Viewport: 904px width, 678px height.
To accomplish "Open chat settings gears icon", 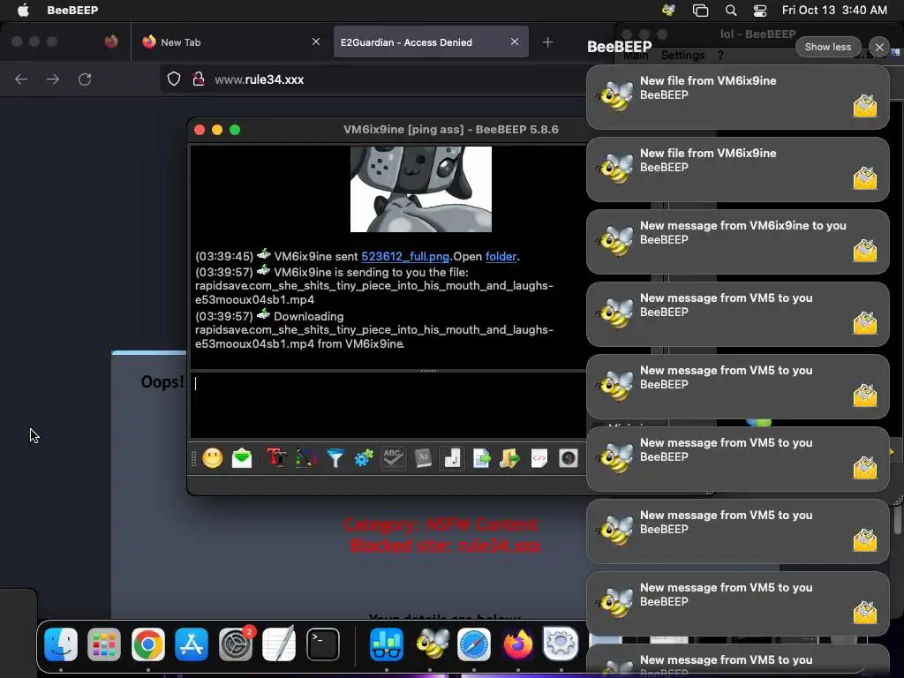I will click(x=364, y=458).
